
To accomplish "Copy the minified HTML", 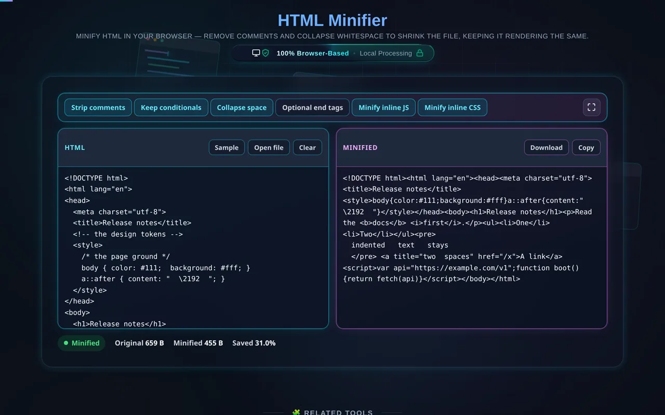I will [586, 147].
